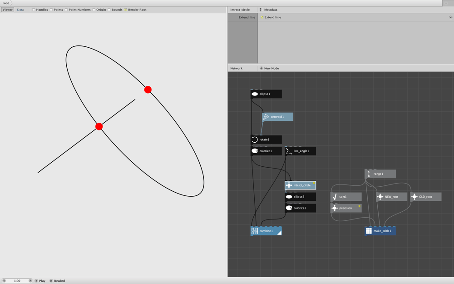This screenshot has width=454, height=284.
Task: Click the frame value 1.00 field
Action: [x=17, y=281]
